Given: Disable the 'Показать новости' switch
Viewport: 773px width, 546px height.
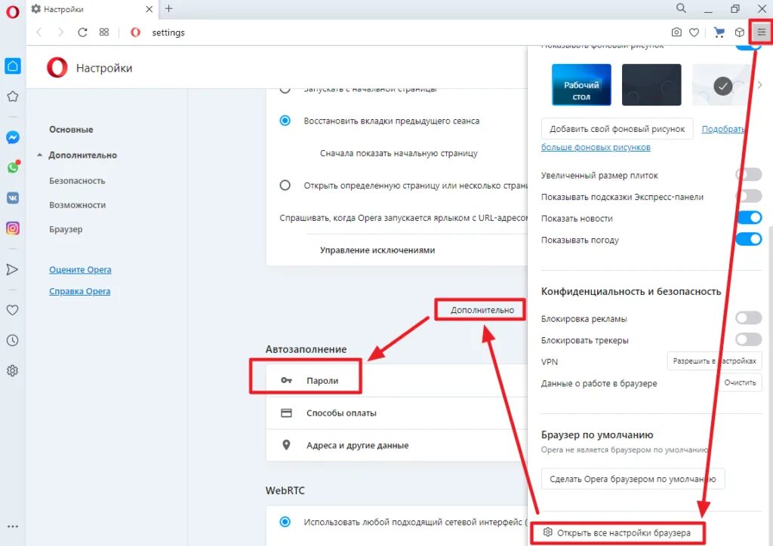Looking at the screenshot, I should click(x=748, y=218).
